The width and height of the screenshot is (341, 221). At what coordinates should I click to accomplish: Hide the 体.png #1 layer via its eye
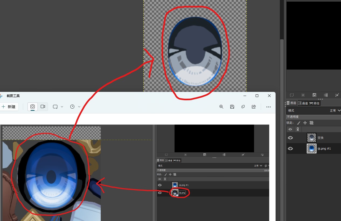(290, 149)
